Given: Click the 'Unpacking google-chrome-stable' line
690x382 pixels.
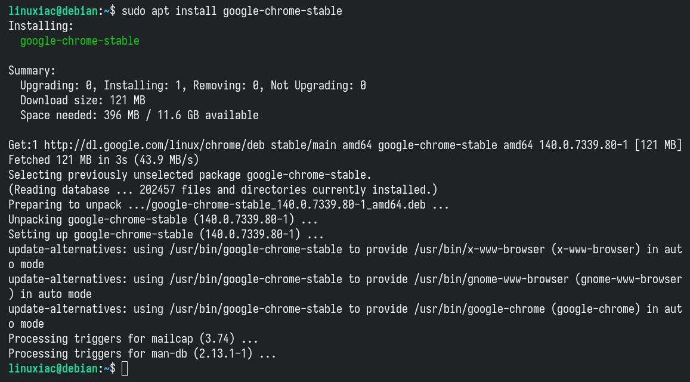Looking at the screenshot, I should pyautogui.click(x=163, y=219).
